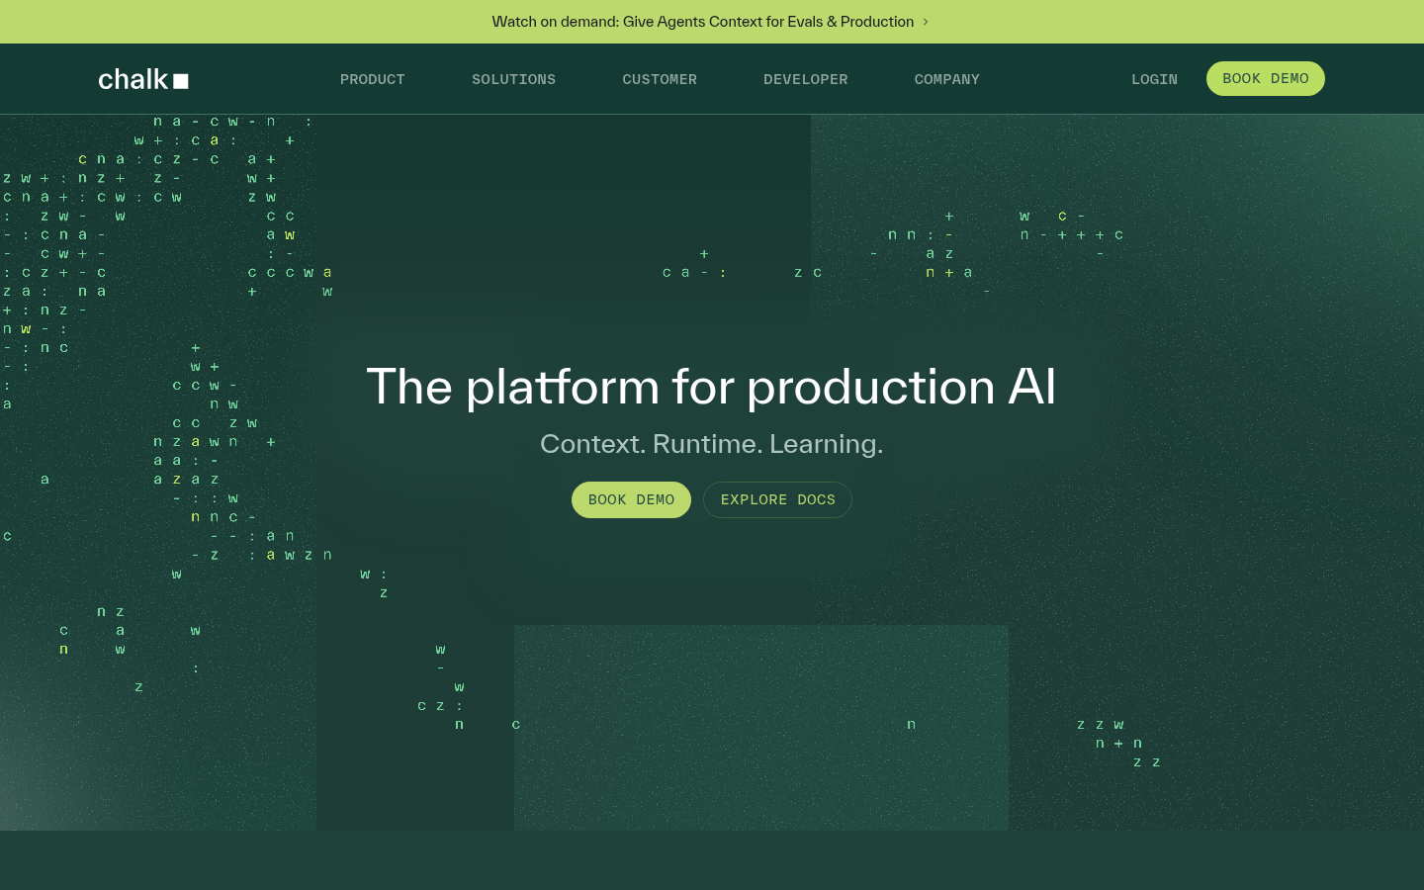Click the subheading 'Context. Runtime. Learning.'
The height and width of the screenshot is (890, 1424).
pyautogui.click(x=711, y=444)
